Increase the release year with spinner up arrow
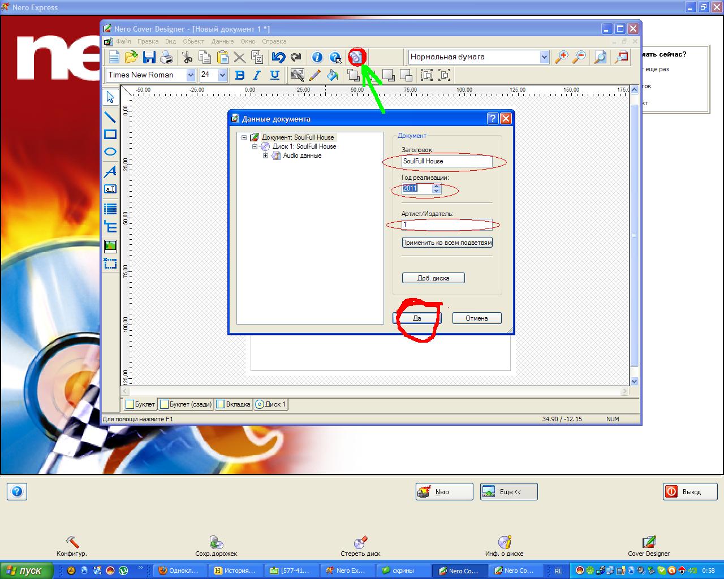The image size is (724, 579). 436,186
